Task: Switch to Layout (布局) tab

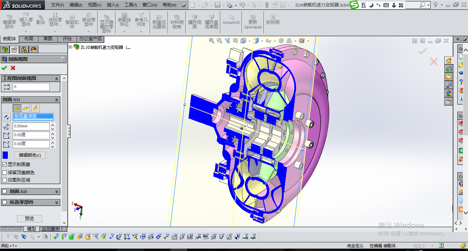Action: pos(29,39)
